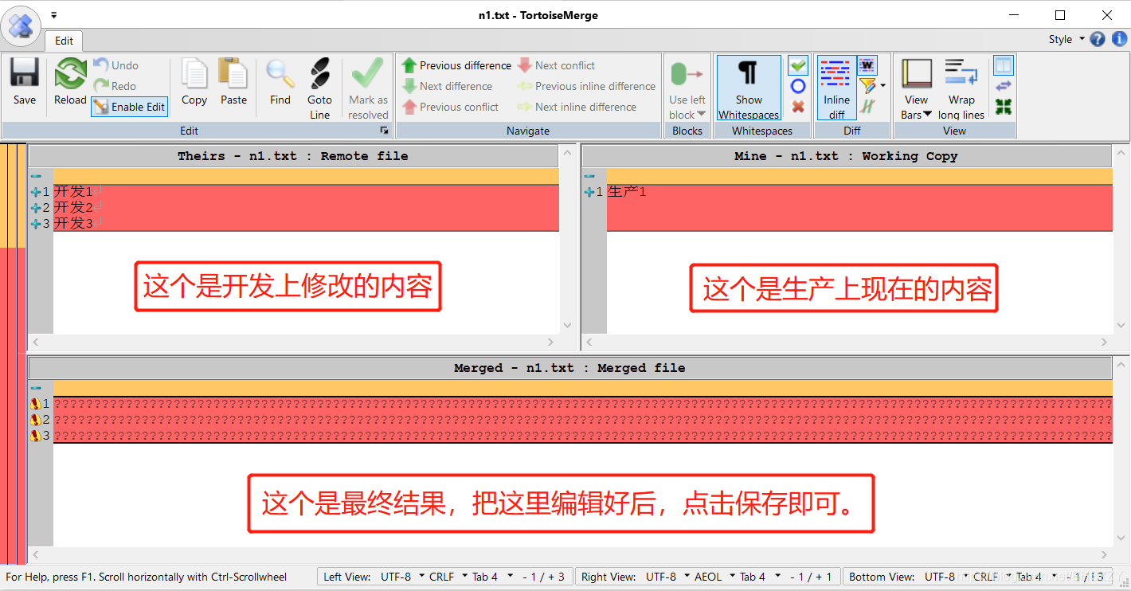Click the 开发1 line in Theirs pane
1131x591 pixels.
point(306,192)
